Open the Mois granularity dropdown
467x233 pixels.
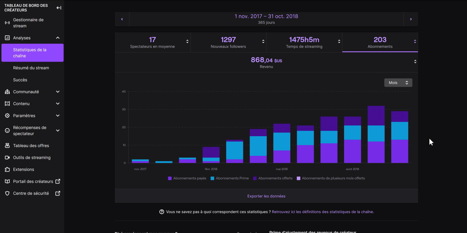pyautogui.click(x=398, y=83)
